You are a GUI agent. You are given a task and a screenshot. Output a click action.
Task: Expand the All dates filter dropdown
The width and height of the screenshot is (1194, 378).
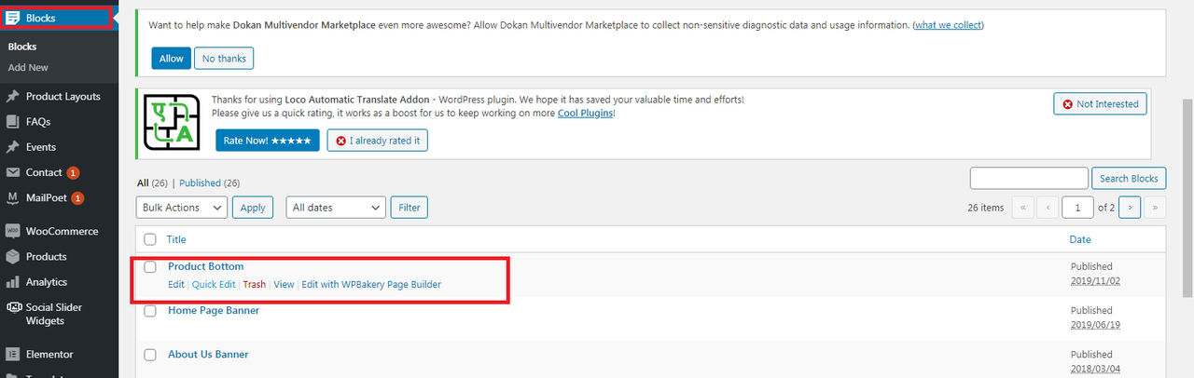tap(336, 208)
